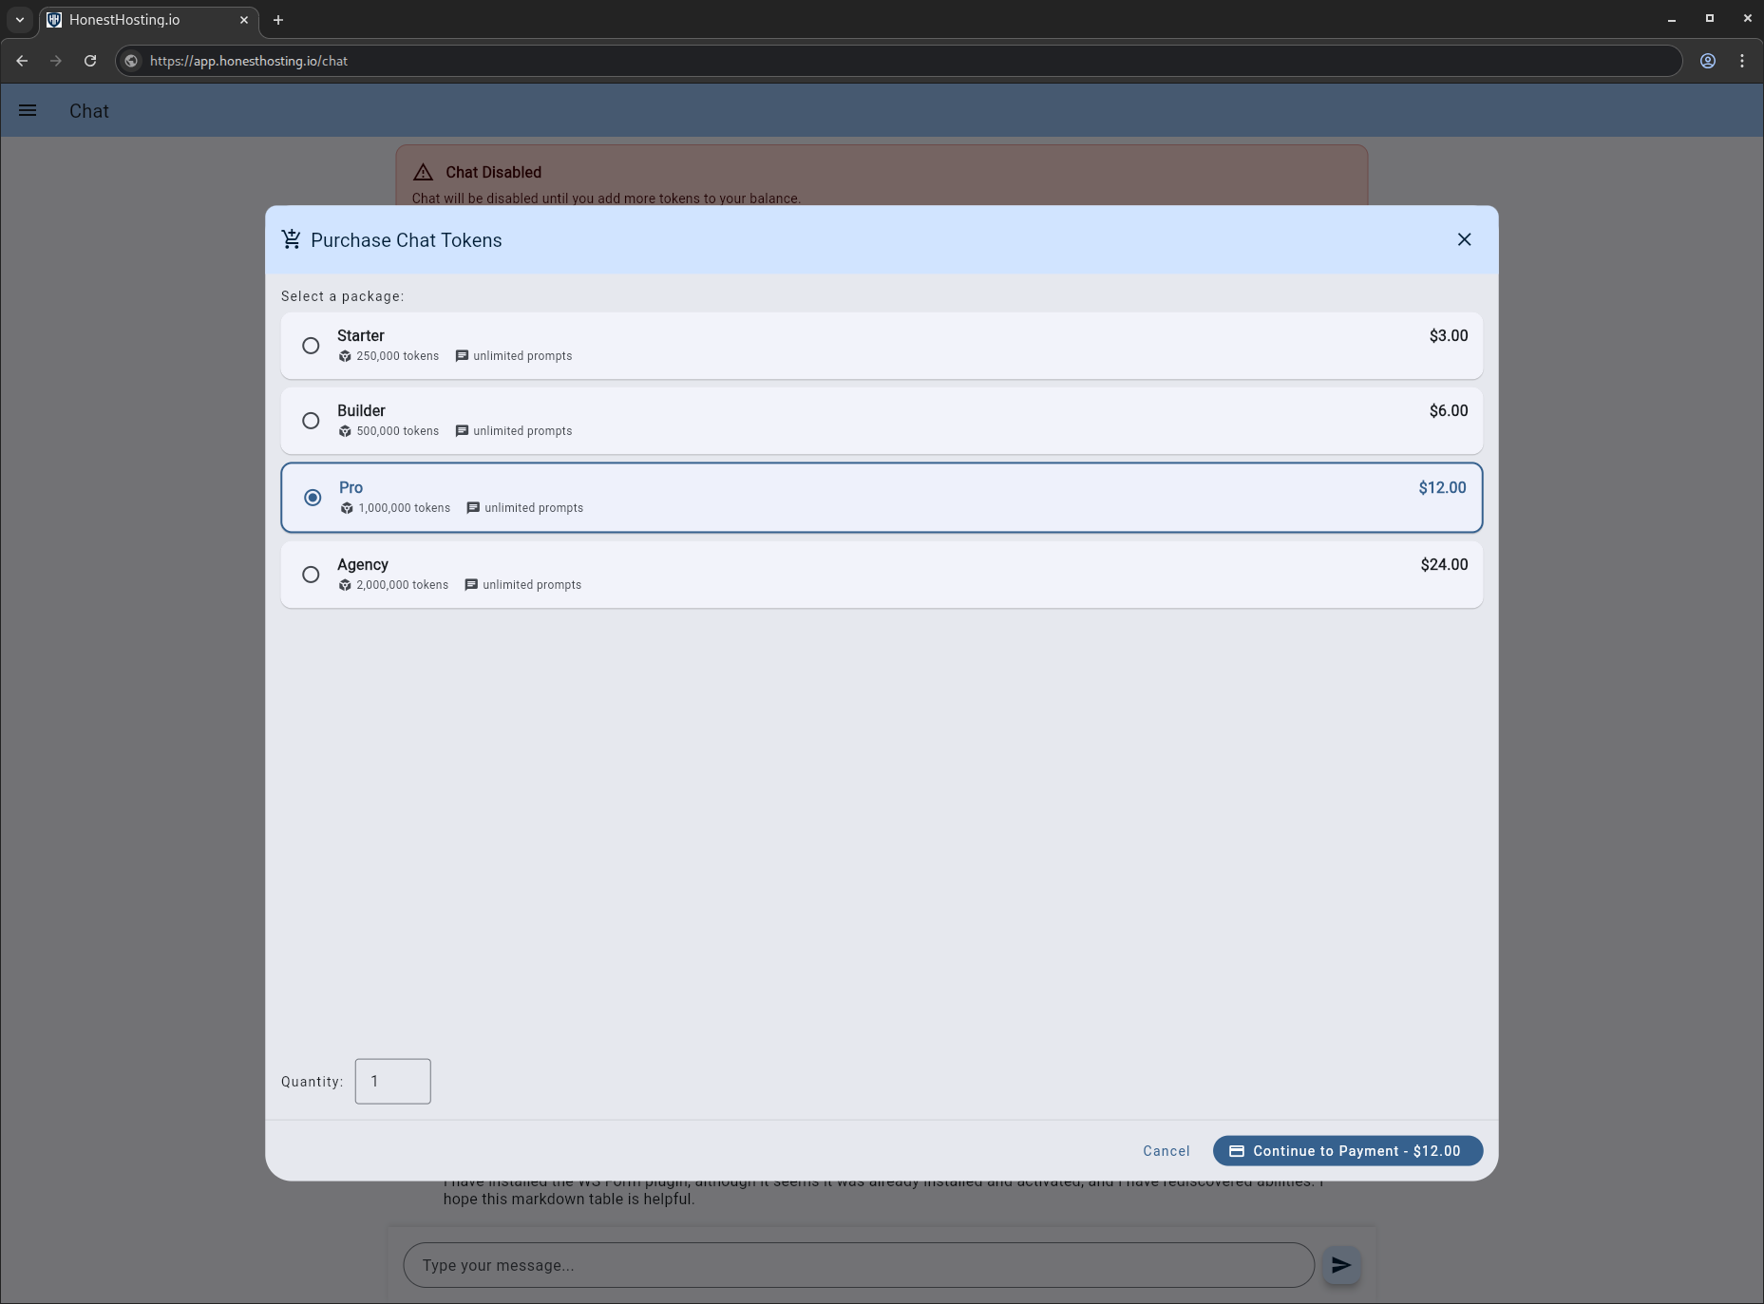Switch to the HonestHosting.io tab
This screenshot has width=1764, height=1304.
tap(133, 20)
